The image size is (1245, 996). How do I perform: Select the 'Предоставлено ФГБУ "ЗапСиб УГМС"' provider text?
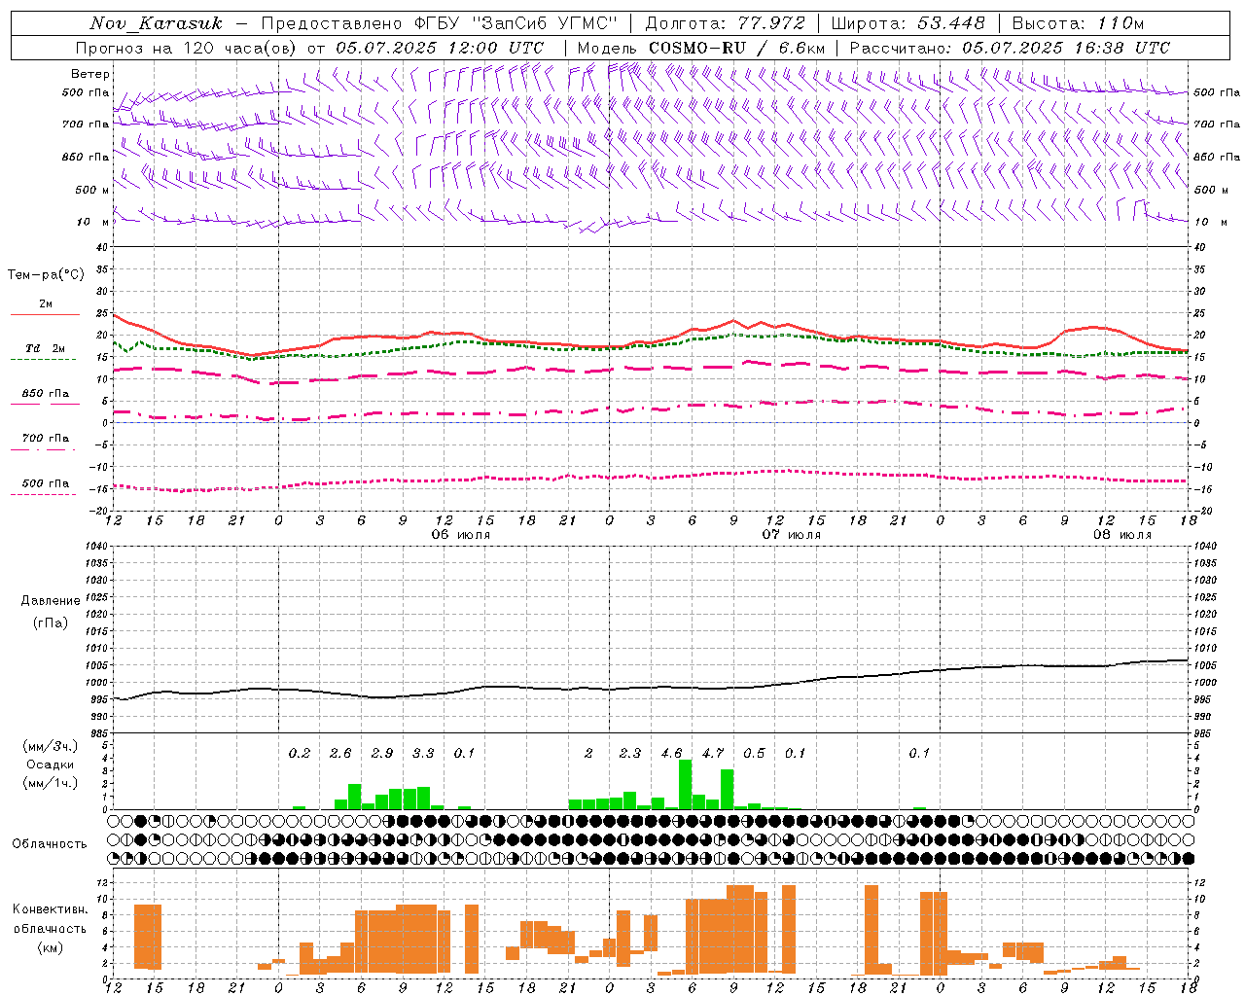[x=439, y=23]
